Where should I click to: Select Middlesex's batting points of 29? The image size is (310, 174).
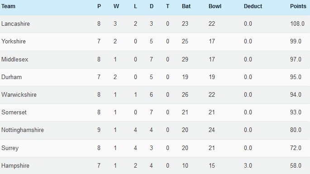185,60
